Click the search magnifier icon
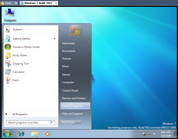The width and height of the screenshot is (178, 139). [x=51, y=122]
